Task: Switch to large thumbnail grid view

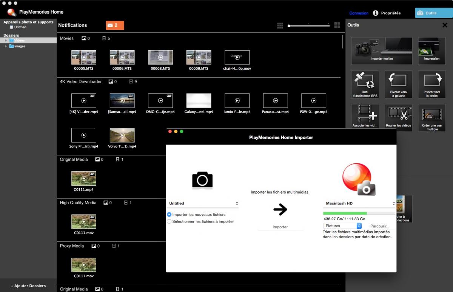Action: pos(337,25)
